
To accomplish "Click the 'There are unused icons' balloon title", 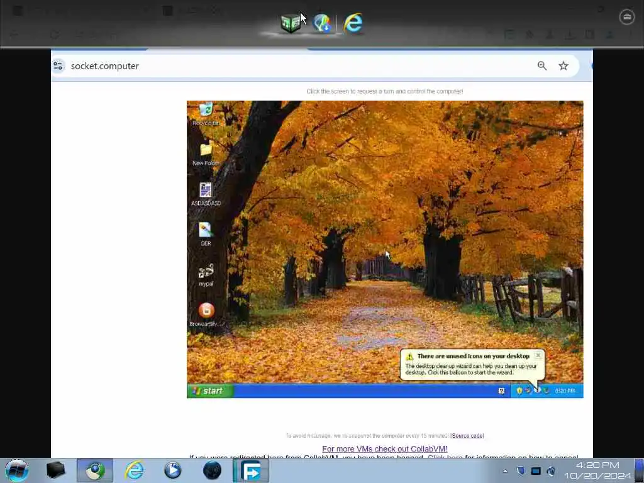I will (473, 356).
